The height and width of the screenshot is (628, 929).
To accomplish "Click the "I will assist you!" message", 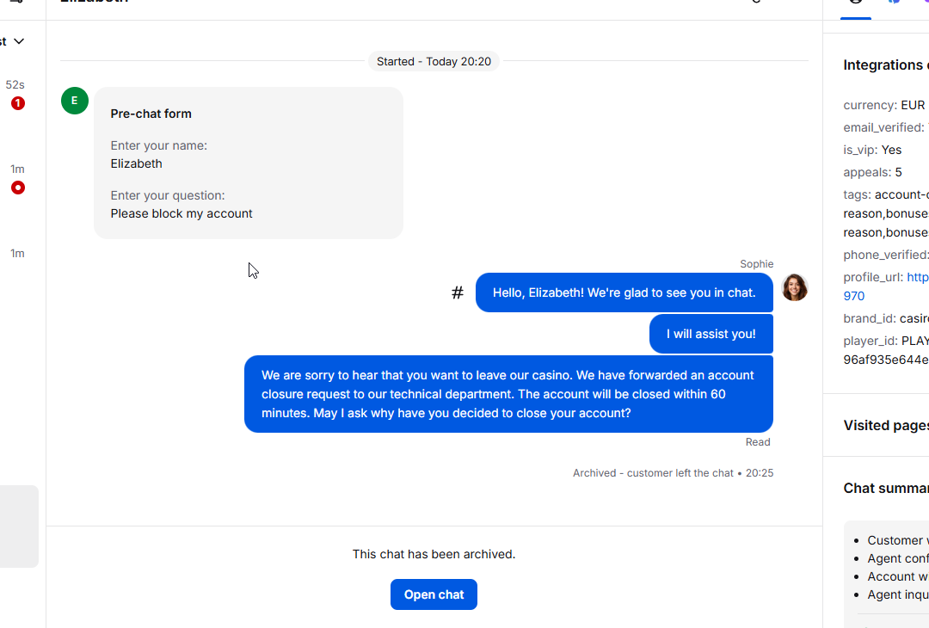I will [x=711, y=334].
